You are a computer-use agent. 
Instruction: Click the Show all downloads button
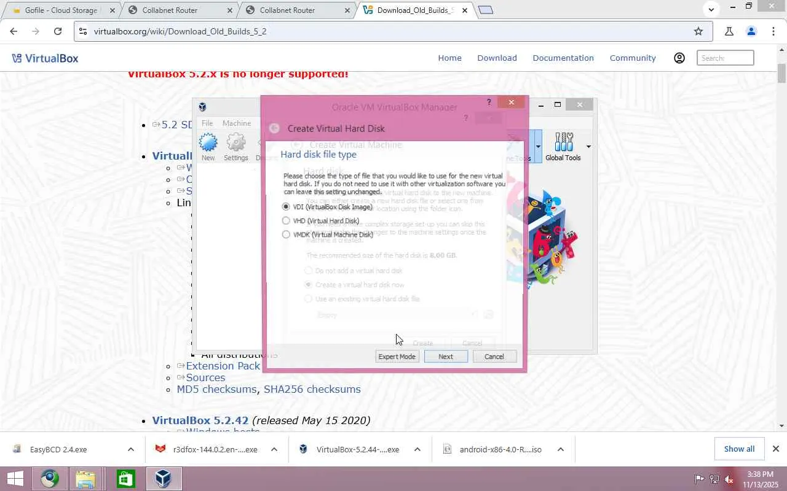[739, 449]
